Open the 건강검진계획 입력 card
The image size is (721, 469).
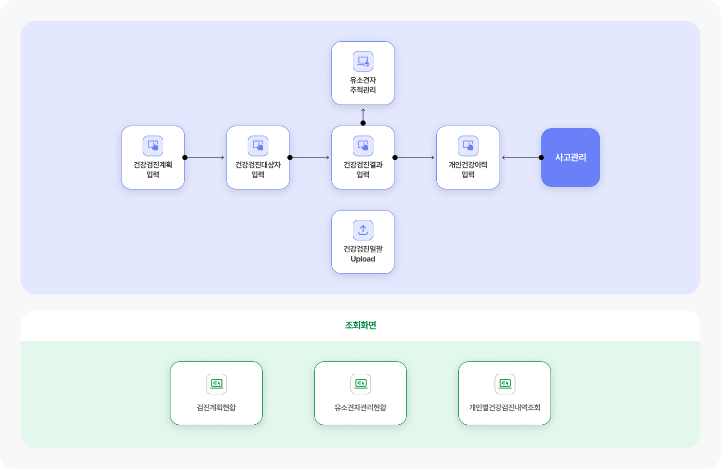pos(153,158)
